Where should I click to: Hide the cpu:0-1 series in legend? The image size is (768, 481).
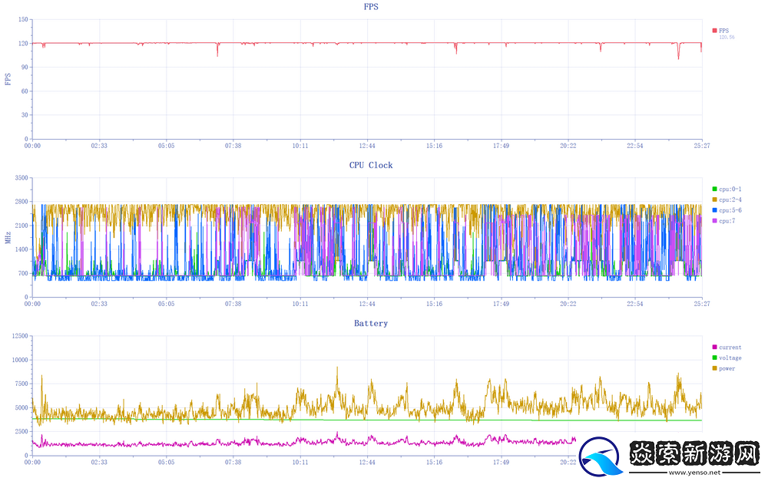coord(726,189)
